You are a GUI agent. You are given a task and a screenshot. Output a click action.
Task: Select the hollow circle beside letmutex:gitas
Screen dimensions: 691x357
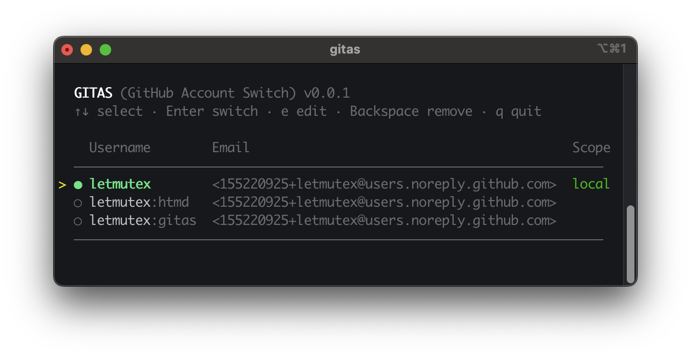coord(78,221)
